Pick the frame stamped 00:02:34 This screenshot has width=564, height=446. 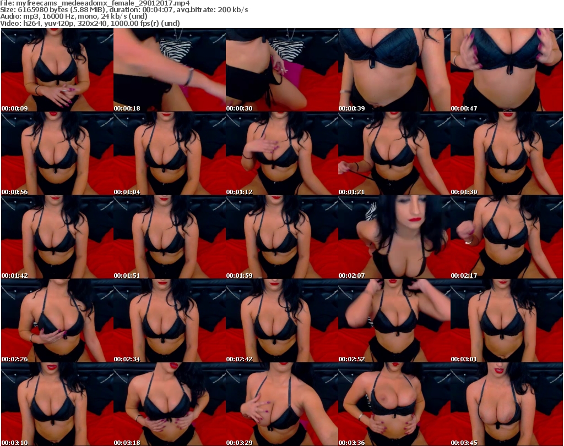[x=170, y=321]
